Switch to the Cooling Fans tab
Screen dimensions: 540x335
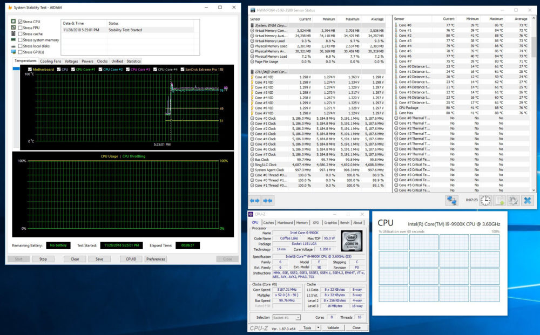[50, 61]
